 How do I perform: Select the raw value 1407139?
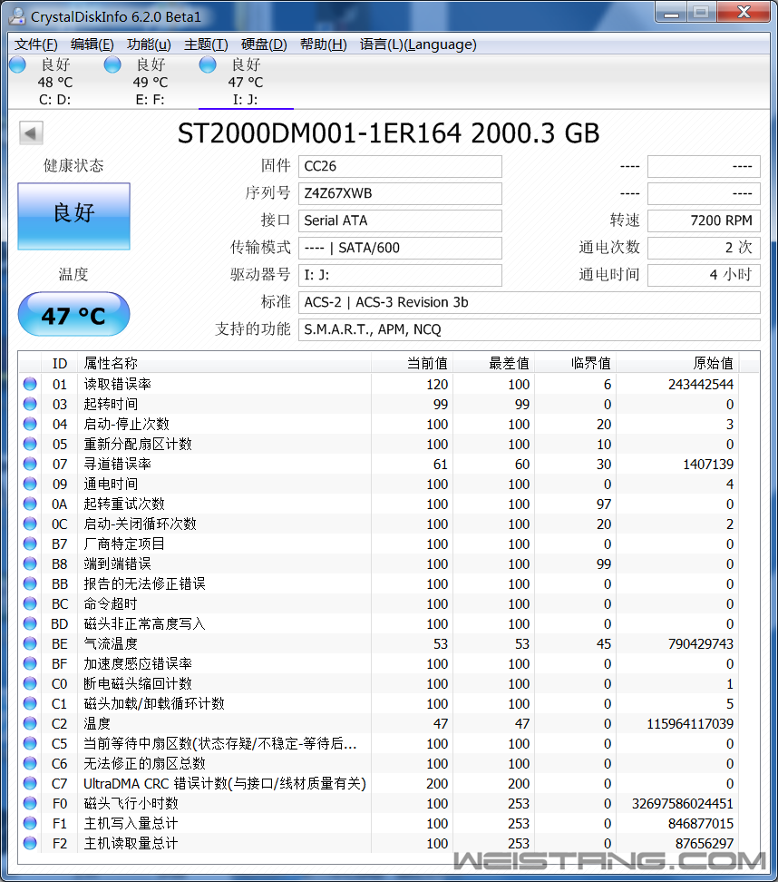708,465
